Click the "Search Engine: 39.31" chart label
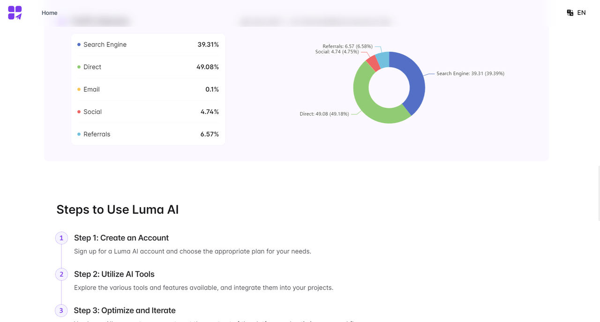The image size is (600, 322). 470,74
